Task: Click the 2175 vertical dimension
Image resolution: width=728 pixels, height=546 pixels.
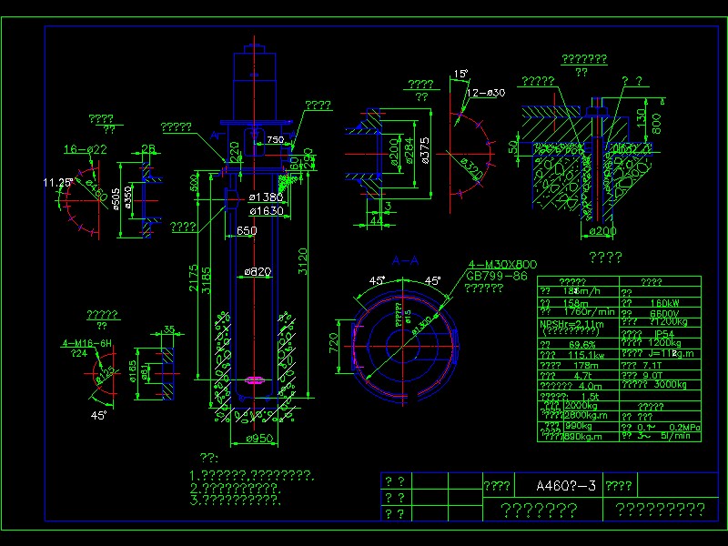Action: (x=194, y=278)
